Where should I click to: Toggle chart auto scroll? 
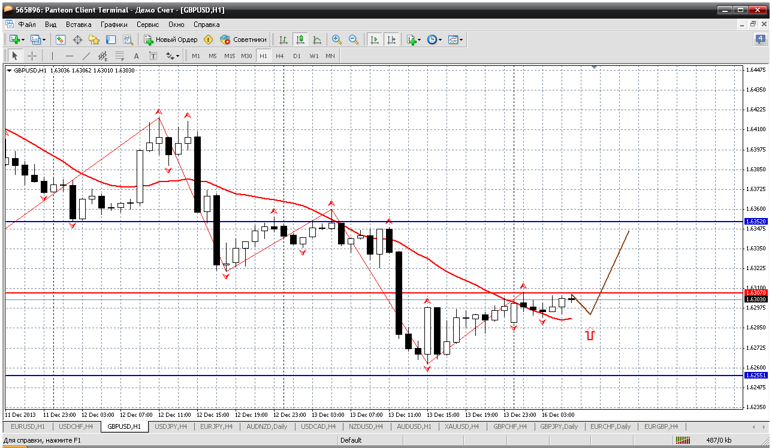(x=375, y=40)
